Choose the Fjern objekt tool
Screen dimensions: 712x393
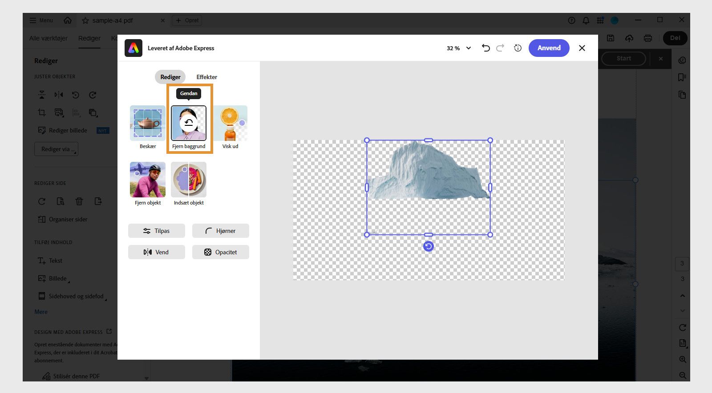[x=148, y=180]
